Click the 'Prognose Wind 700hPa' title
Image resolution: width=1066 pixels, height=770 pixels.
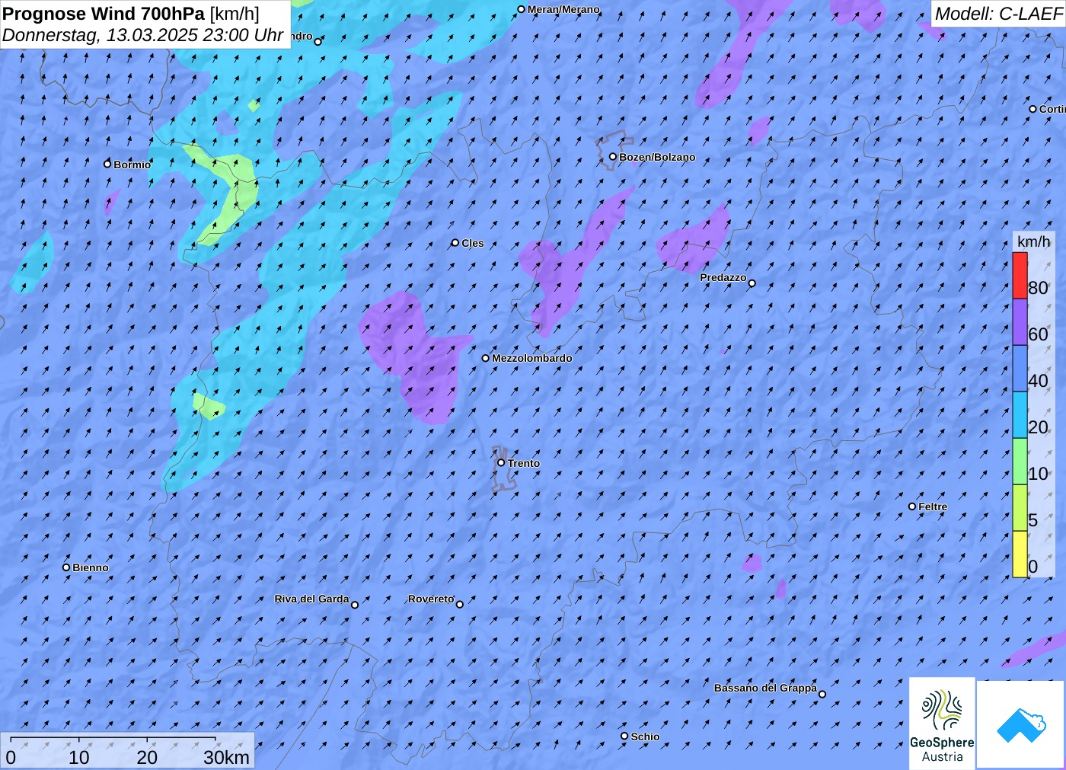point(104,13)
